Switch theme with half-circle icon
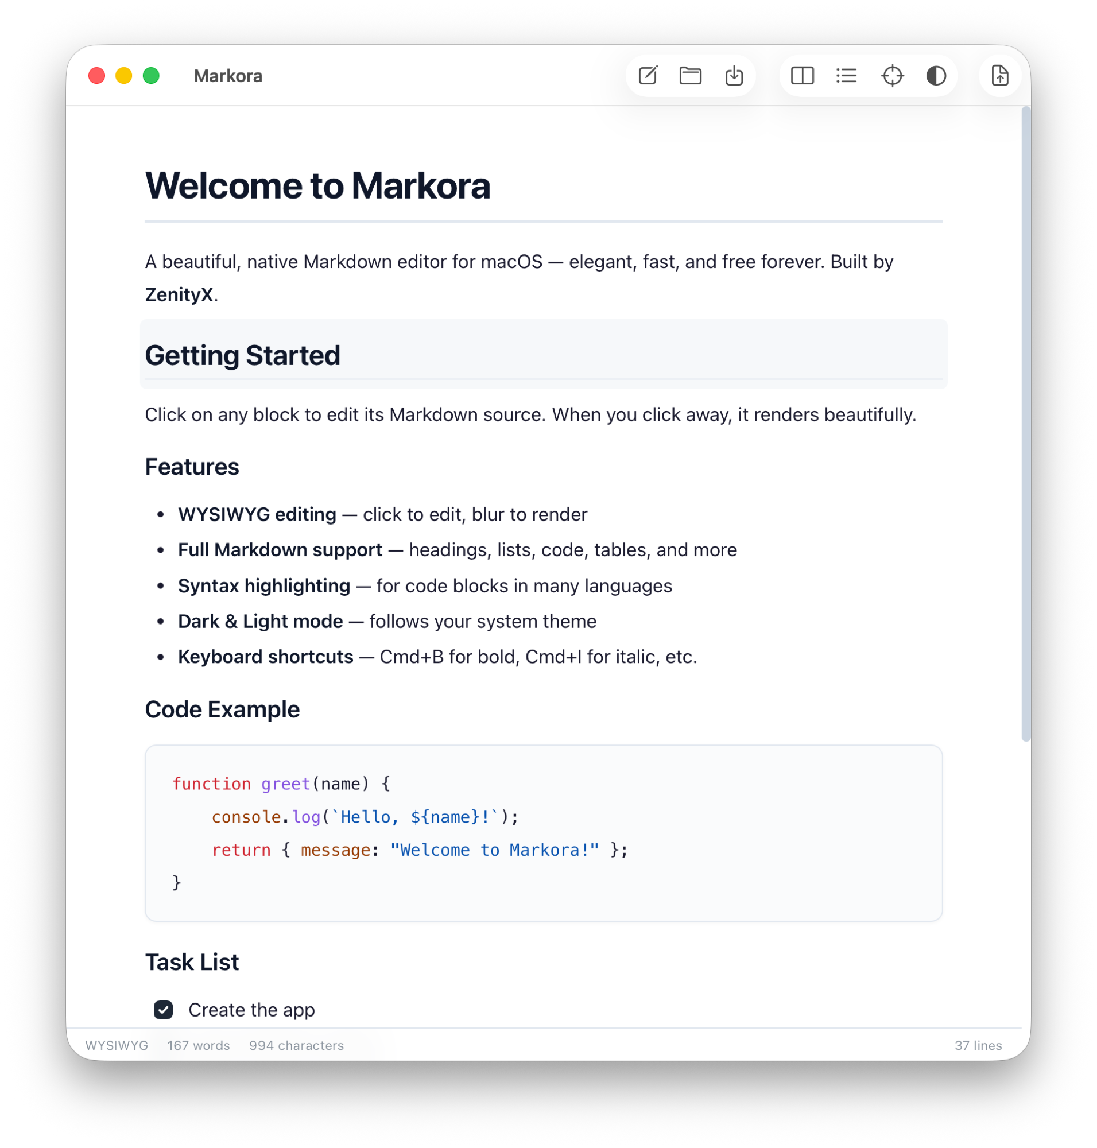 click(x=936, y=76)
